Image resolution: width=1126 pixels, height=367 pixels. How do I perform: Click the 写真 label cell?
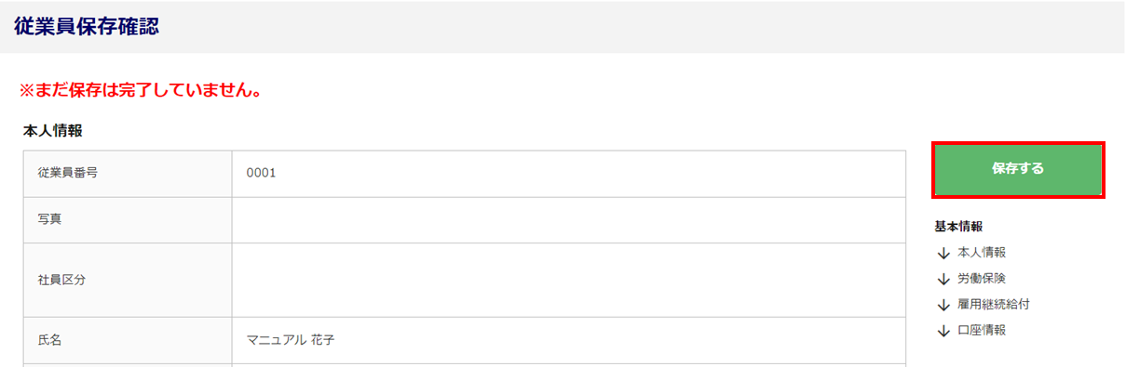(x=128, y=220)
